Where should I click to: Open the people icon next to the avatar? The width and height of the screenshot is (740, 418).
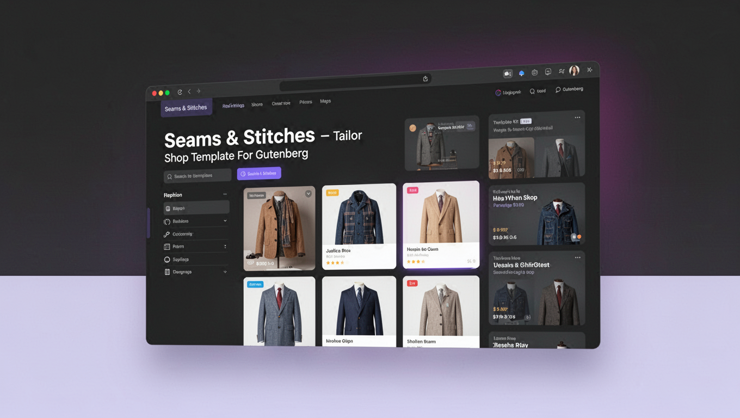click(x=562, y=71)
